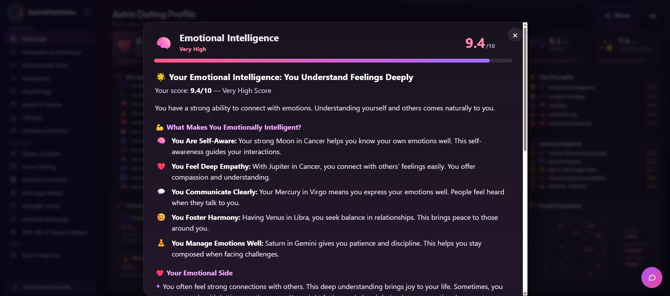Click the 9.4/10 score value
Screen dimensions: 670x296
click(480, 43)
